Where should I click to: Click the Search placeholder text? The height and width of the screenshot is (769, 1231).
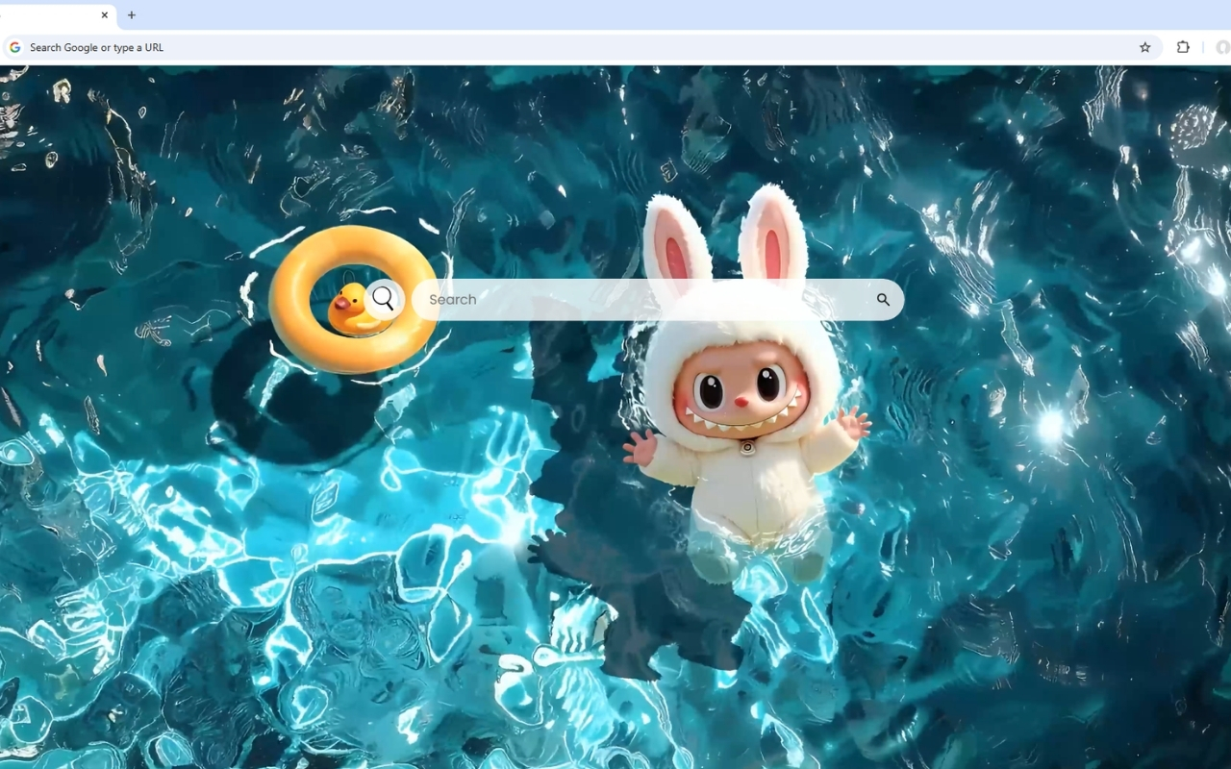[x=452, y=299]
